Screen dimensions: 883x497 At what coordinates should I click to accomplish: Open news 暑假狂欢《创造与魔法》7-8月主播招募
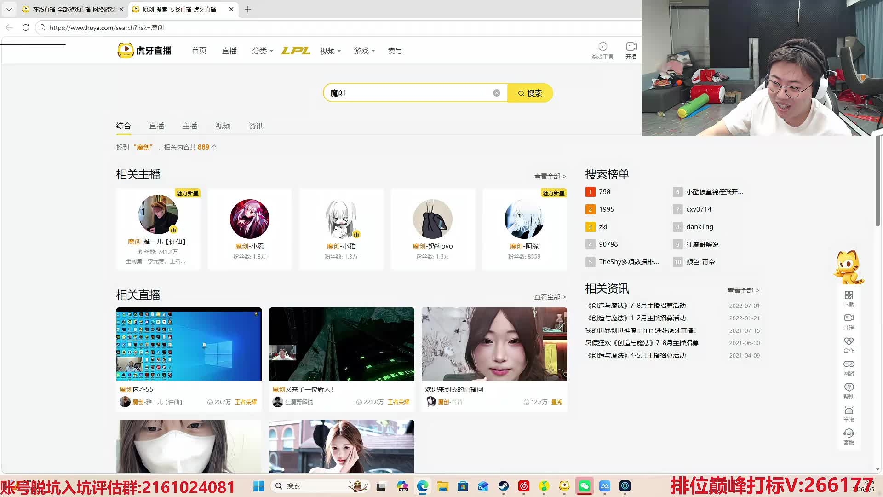642,343
